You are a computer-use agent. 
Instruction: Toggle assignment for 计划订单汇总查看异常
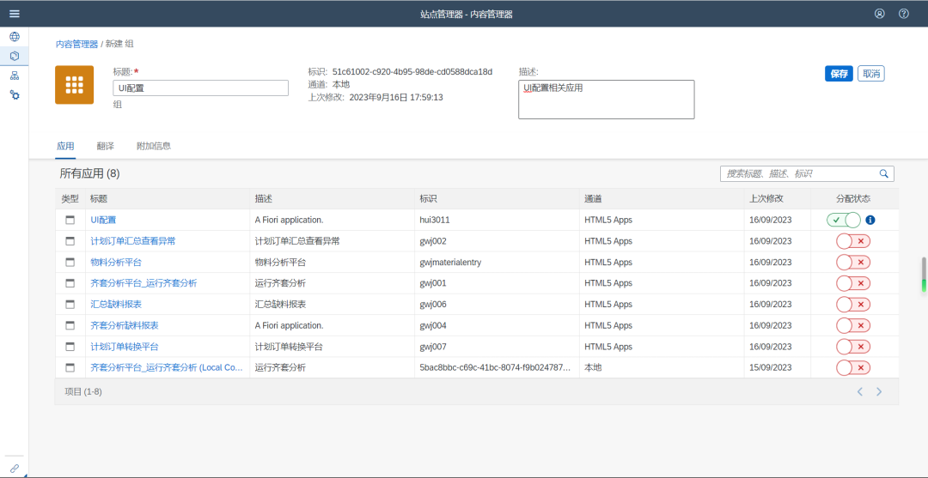click(853, 241)
